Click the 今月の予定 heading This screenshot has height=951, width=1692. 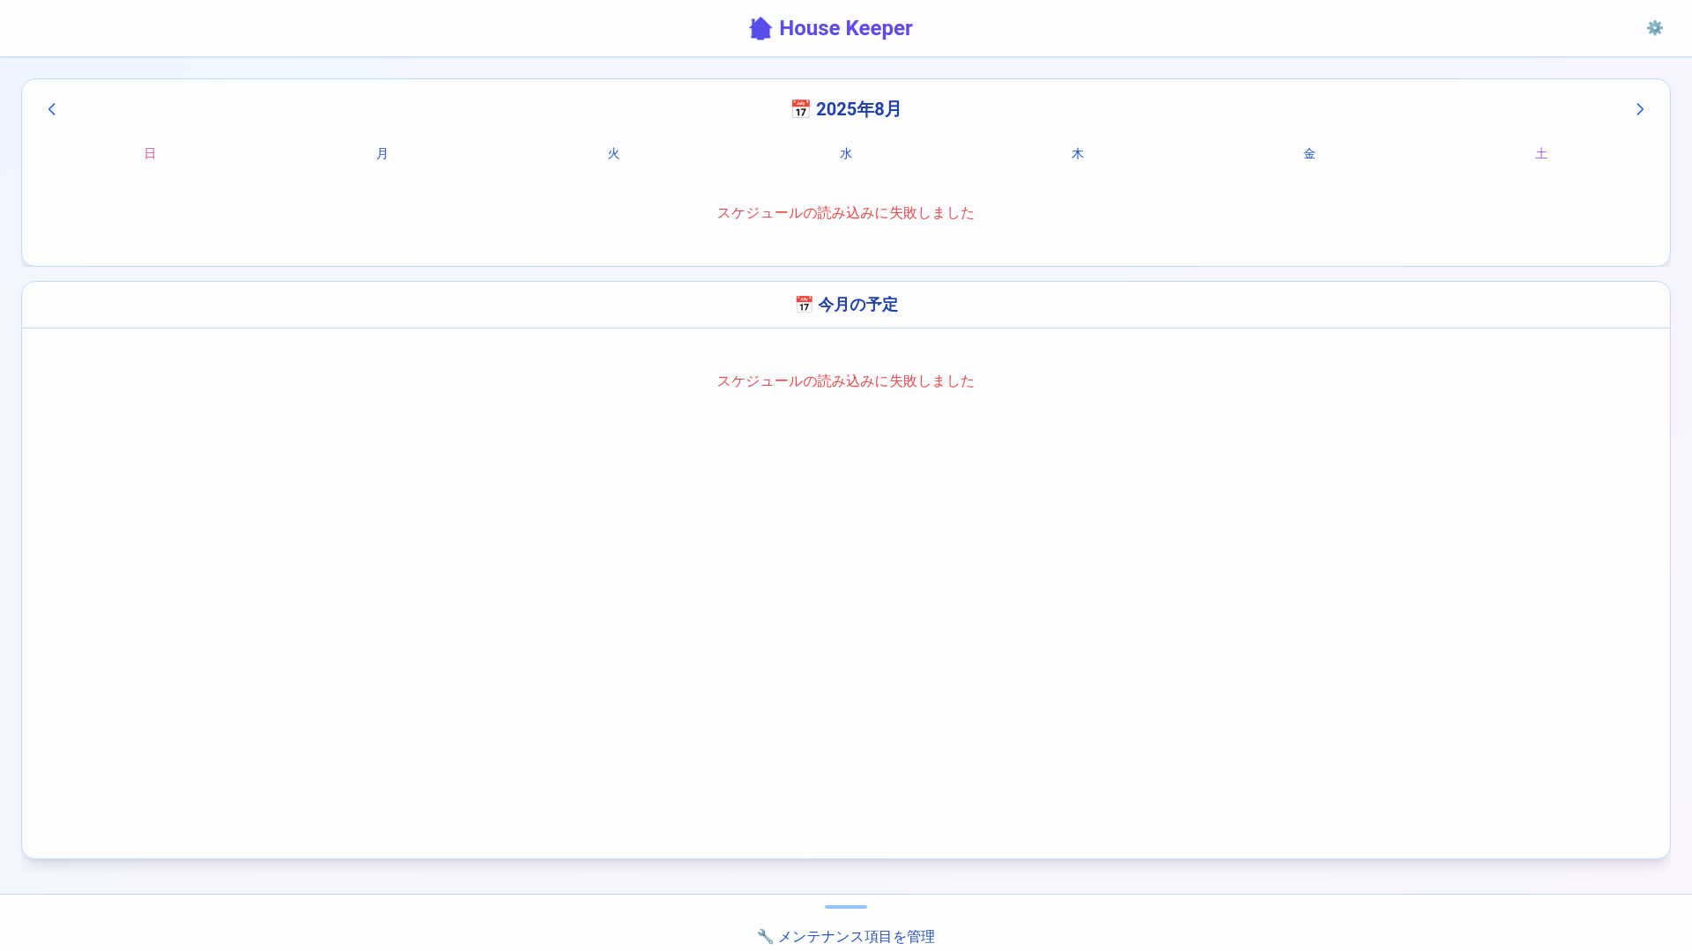[x=857, y=305]
